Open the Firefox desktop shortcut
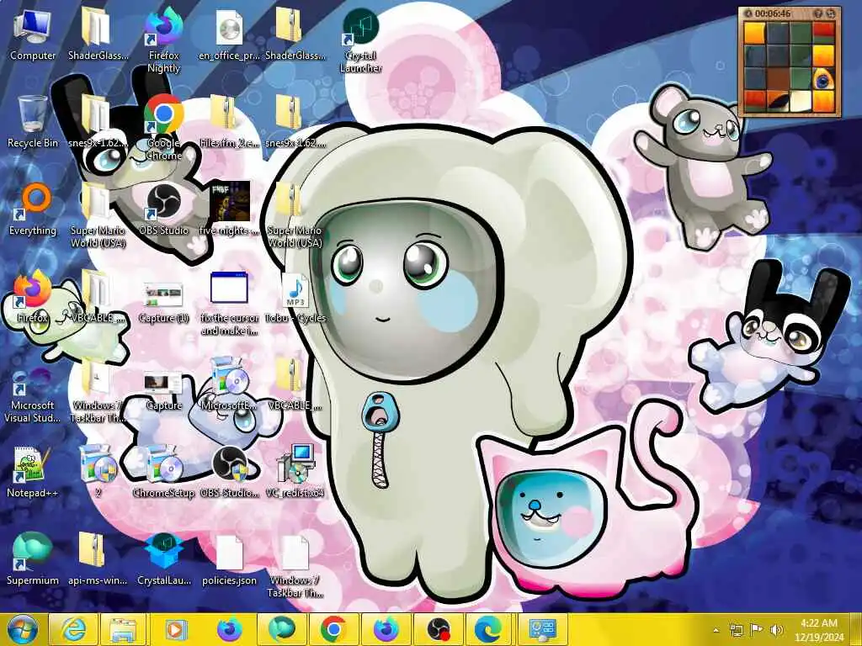This screenshot has width=862, height=646. 33,297
